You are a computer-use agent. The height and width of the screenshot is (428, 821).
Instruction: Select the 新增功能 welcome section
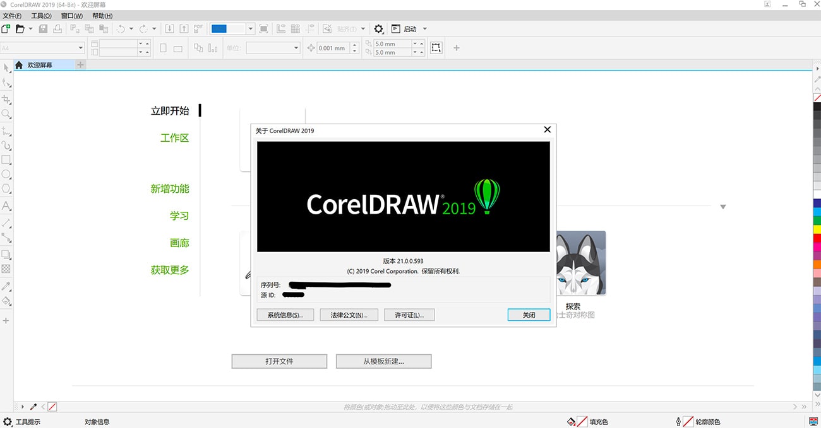(170, 188)
